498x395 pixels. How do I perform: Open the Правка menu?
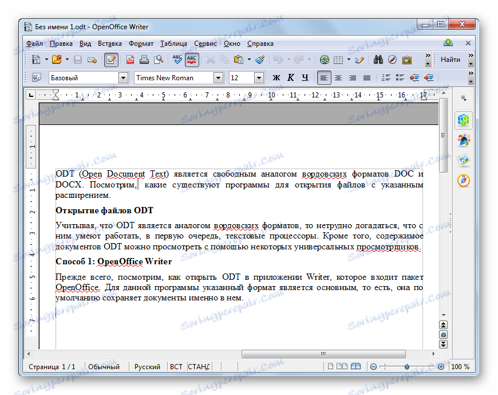(61, 44)
